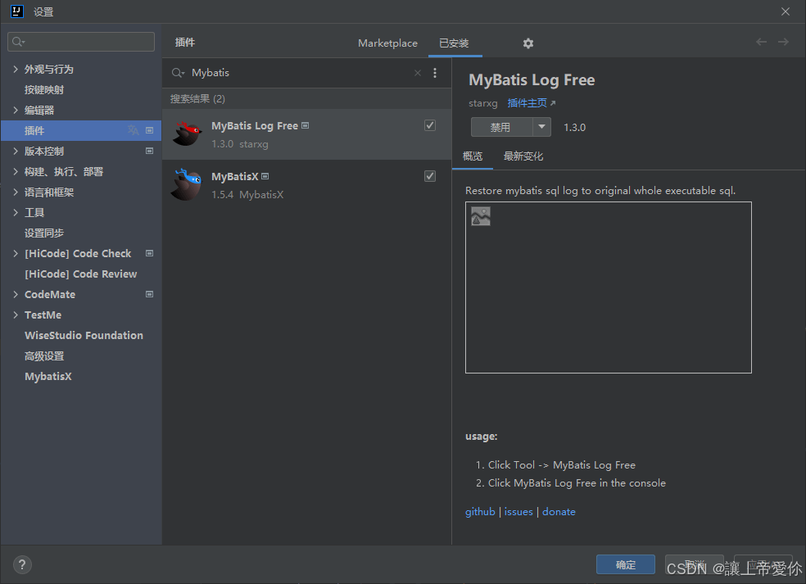Viewport: 806px width, 584px height.
Task: Expand 工具 settings group
Action: [x=16, y=212]
